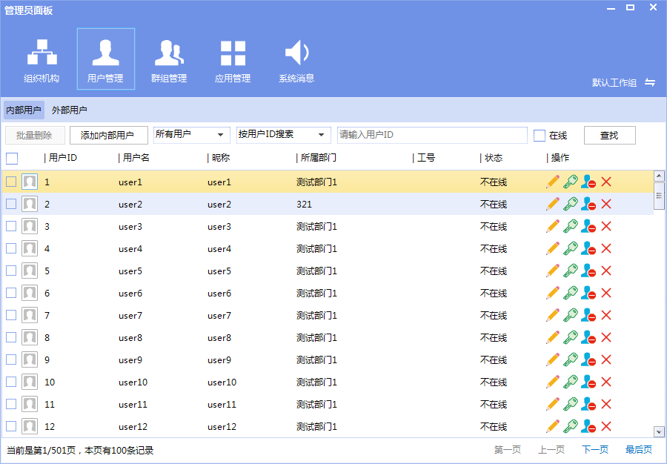Image resolution: width=667 pixels, height=464 pixels.
Task: Select the 用户管理 user management section
Action: 105,59
